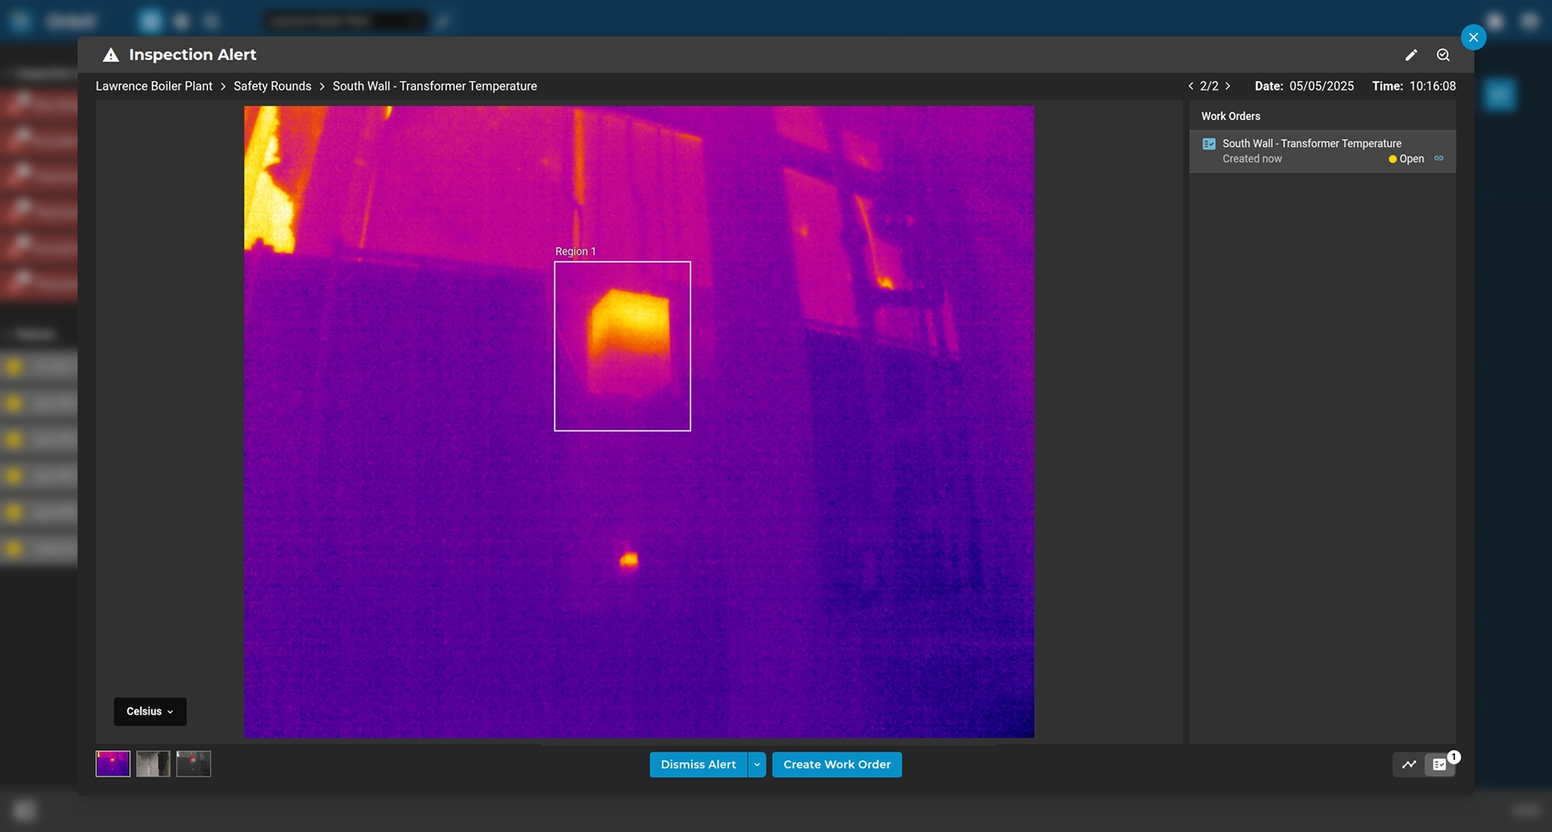
Task: Click the link icon beside the Open status
Action: [x=1439, y=158]
